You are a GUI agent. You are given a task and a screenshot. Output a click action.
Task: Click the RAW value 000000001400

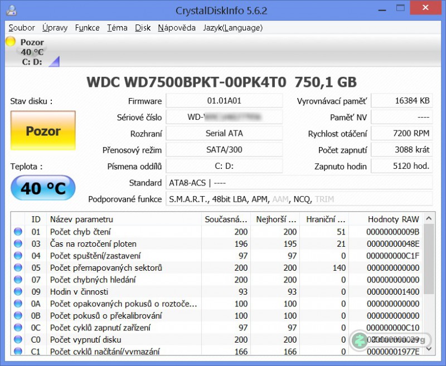393,291
